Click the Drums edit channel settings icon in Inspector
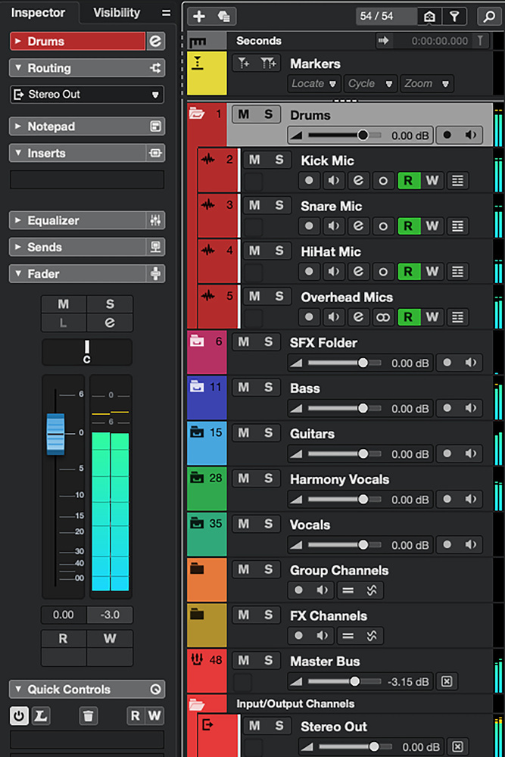The image size is (505, 757). point(155,41)
